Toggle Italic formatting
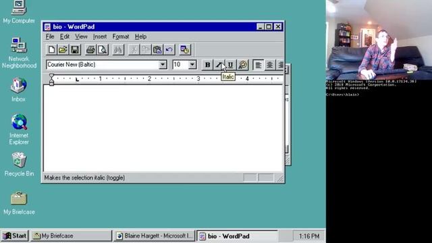The image size is (432, 243). click(x=219, y=65)
